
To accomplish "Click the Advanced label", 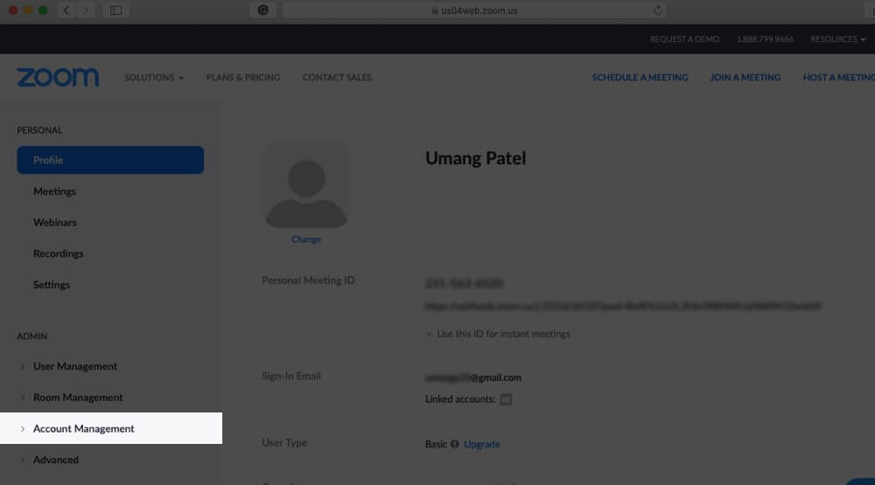I will [x=56, y=460].
